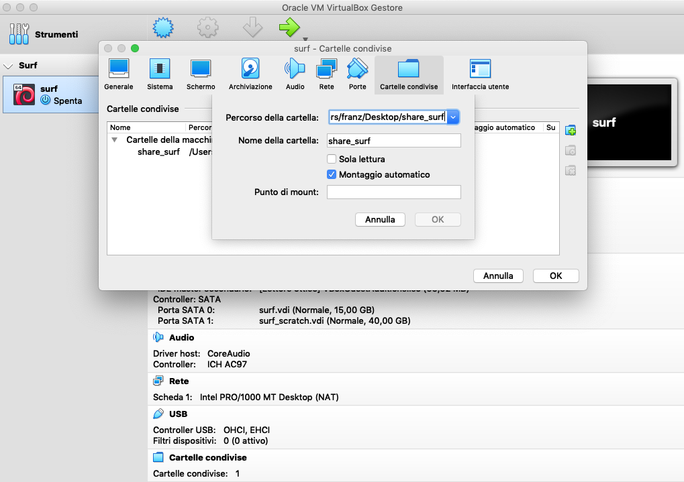Click the Spenta power state icon
The height and width of the screenshot is (482, 684).
[46, 101]
